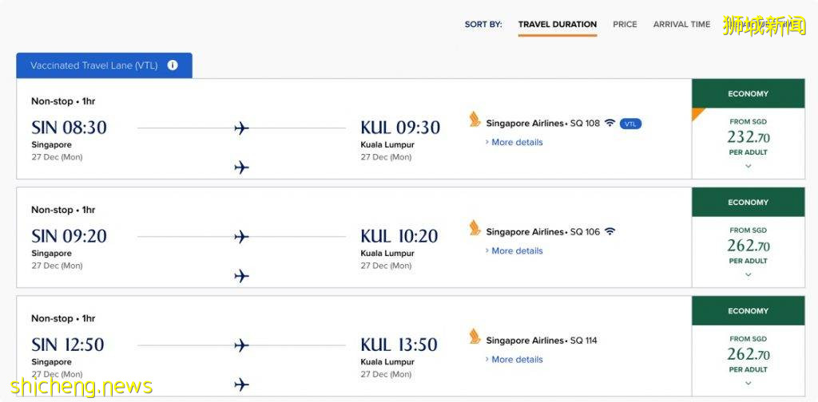Sort results by Travel Duration

[557, 25]
